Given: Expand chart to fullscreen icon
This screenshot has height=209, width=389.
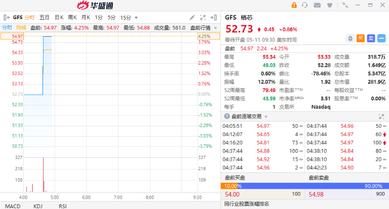Looking at the screenshot, I should (x=204, y=17).
